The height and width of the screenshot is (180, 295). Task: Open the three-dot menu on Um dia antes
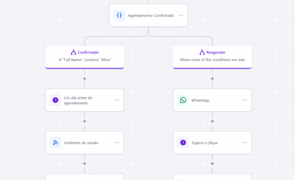click(x=117, y=100)
